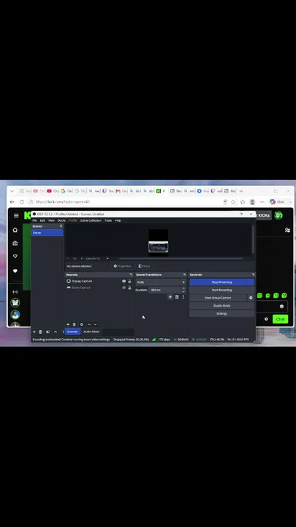The height and width of the screenshot is (527, 296).
Task: Open the outlined heart icon in Kick sidebar
Action: coord(15,256)
